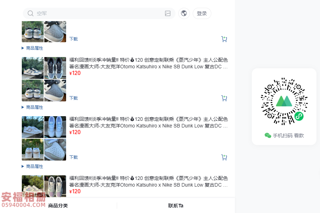Open the light-blue pair top-down thumbnail
Viewport: 320px width, 213px height.
(55, 127)
